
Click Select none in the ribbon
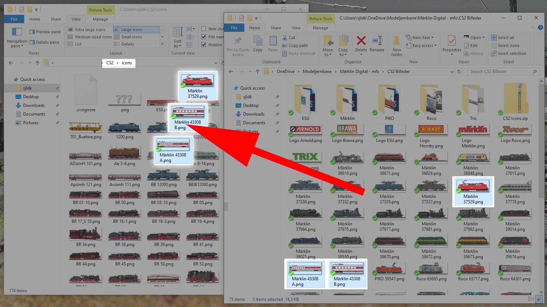(505, 46)
